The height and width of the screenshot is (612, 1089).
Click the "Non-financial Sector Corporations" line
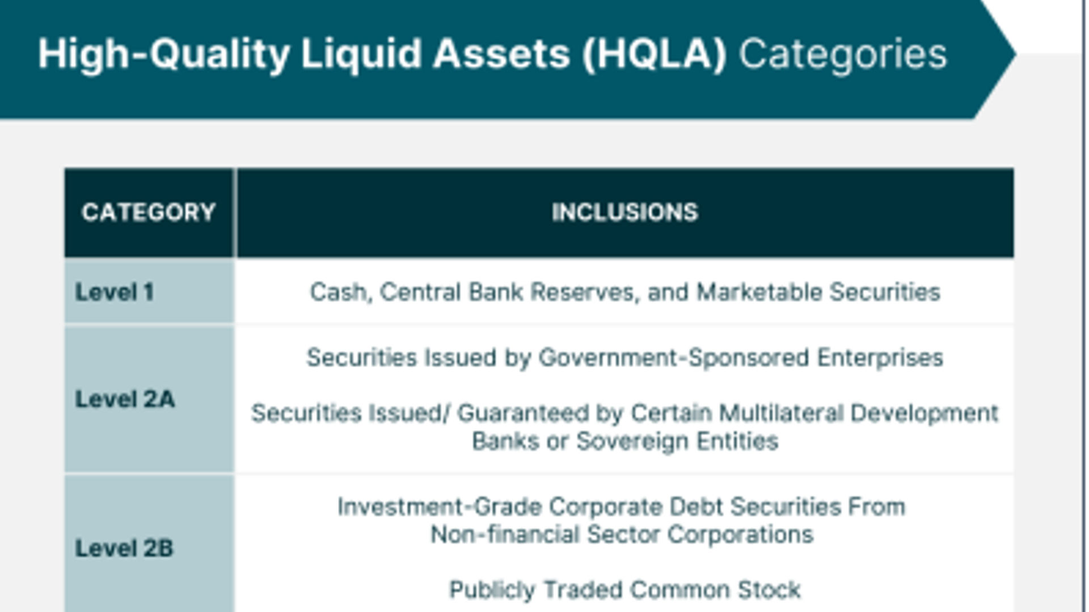point(622,534)
